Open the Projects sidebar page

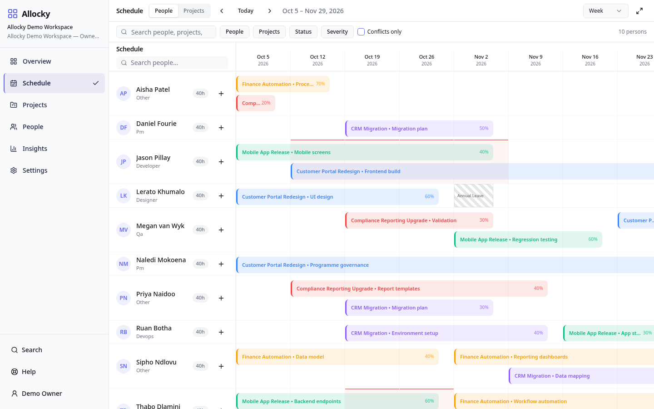54,105
